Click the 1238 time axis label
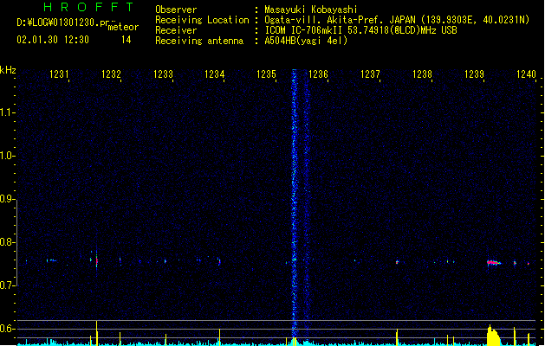Viewport: 545px width, 346px height. (x=422, y=74)
